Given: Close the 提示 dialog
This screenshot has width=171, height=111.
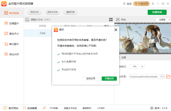Looking at the screenshot, I should tap(116, 30).
